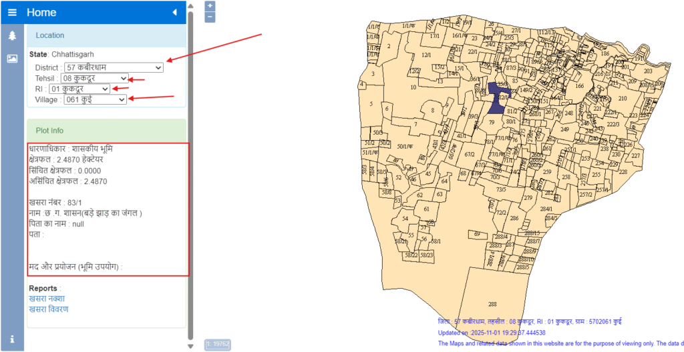
Task: Collapse the Home panel with left arrow
Action: [174, 12]
